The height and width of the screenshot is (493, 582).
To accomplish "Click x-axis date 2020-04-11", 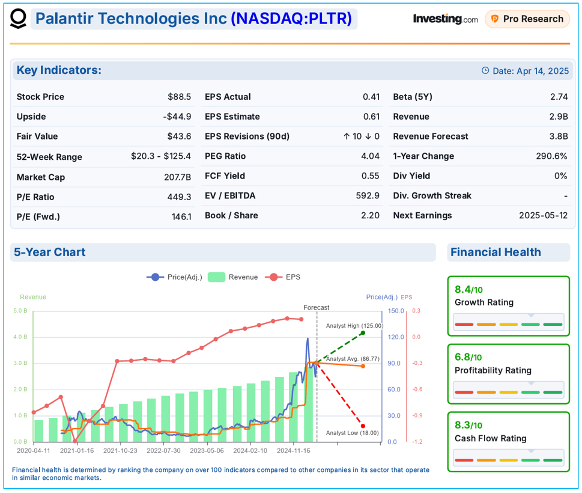I will pyautogui.click(x=34, y=451).
